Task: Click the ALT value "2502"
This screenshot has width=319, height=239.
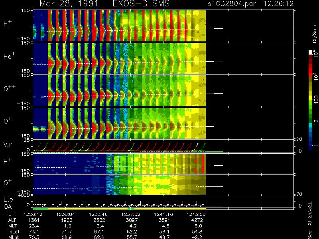Action: click(99, 220)
